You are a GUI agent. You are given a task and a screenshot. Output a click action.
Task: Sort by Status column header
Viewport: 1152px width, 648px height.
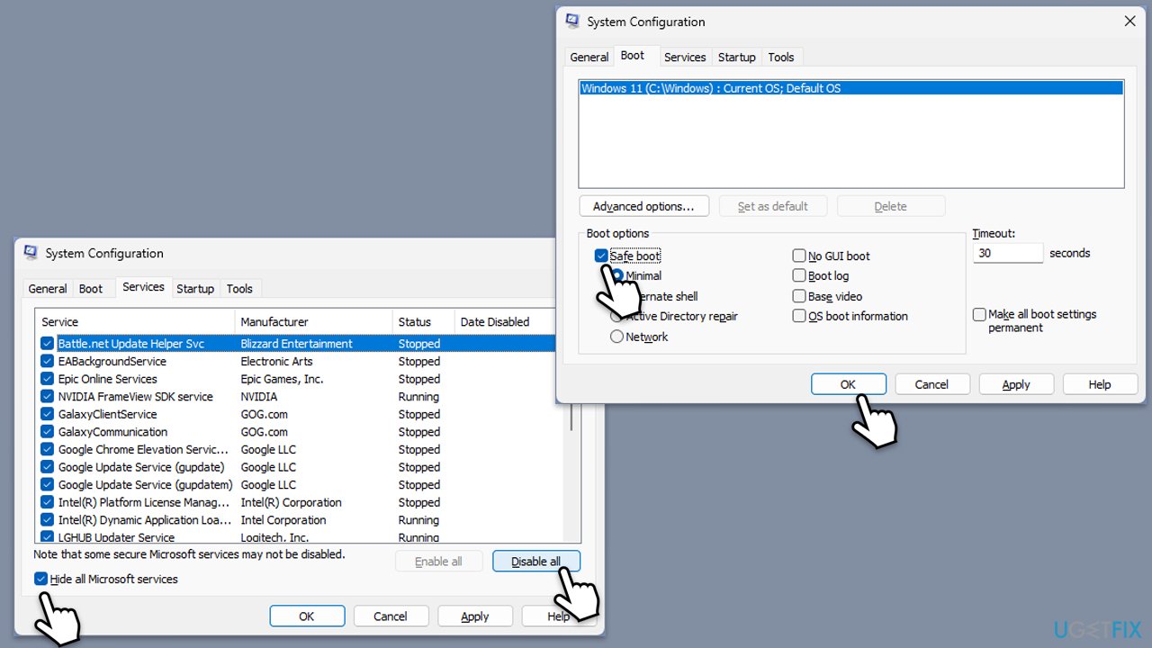pyautogui.click(x=423, y=321)
